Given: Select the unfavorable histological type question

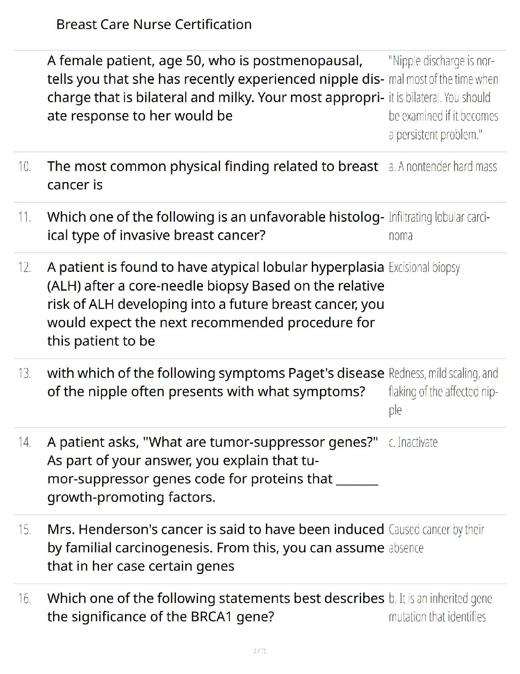Looking at the screenshot, I should click(x=215, y=226).
